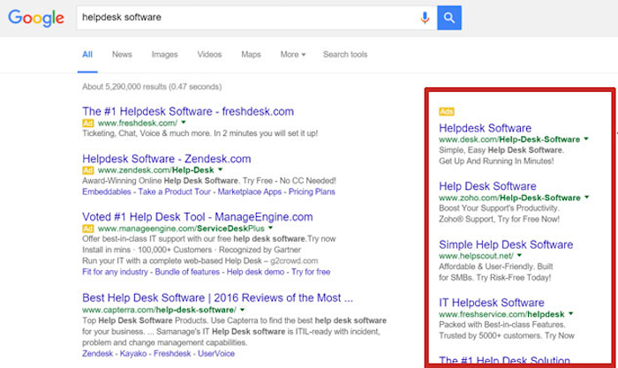The width and height of the screenshot is (618, 368).
Task: Open the UserVoice sitelink
Action: (x=216, y=353)
